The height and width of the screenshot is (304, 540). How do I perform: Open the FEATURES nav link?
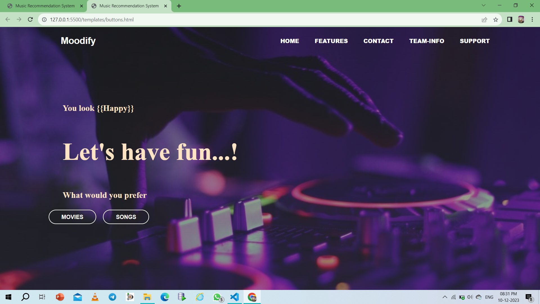coord(331,41)
